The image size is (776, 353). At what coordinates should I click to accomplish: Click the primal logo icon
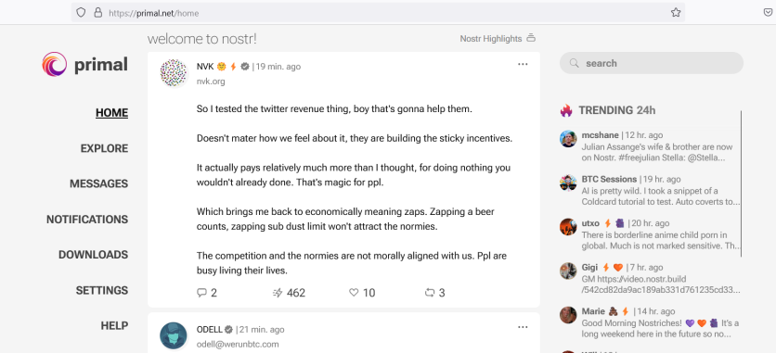tap(55, 65)
